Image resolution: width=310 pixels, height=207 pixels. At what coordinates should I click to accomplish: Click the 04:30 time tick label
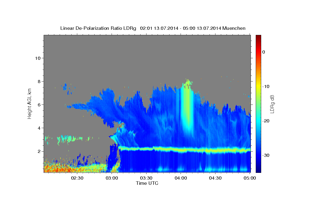tap(215, 178)
